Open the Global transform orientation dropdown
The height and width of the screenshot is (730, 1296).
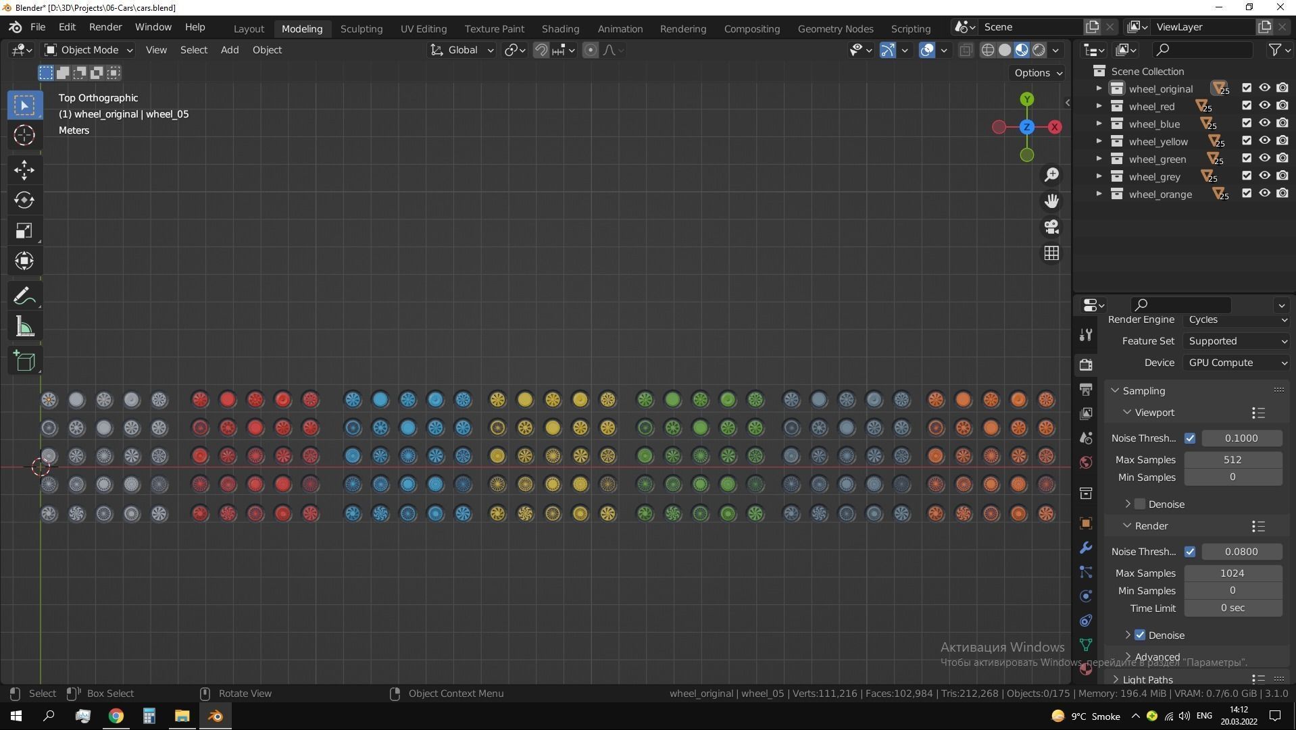coord(463,50)
